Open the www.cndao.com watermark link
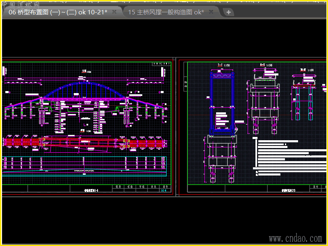This screenshot has height=246, width=328. (295, 238)
